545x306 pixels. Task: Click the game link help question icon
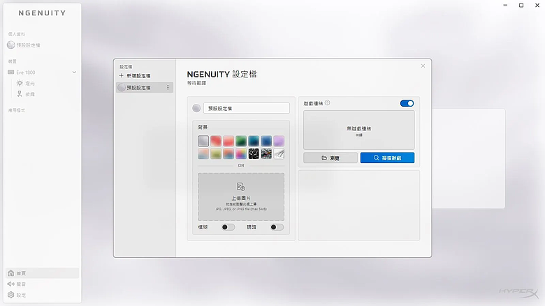pyautogui.click(x=328, y=103)
